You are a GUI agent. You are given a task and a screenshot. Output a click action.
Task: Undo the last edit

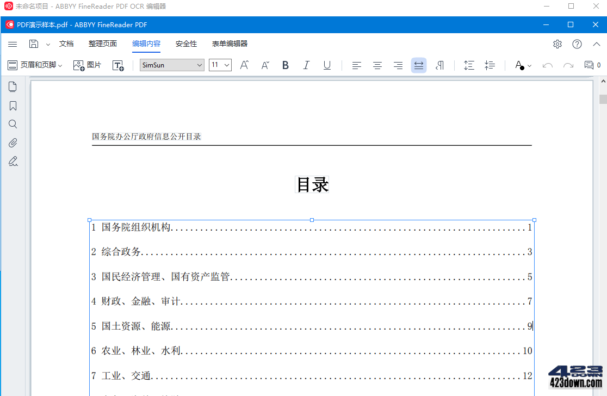tap(547, 65)
